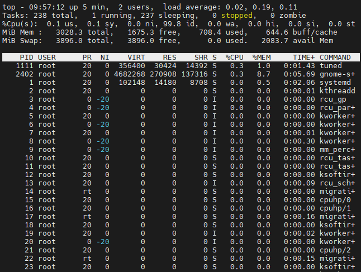Click the 8.7 memory percentage value

[264, 74]
